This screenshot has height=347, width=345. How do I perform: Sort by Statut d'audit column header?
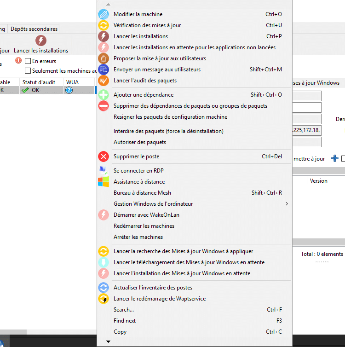coord(41,82)
